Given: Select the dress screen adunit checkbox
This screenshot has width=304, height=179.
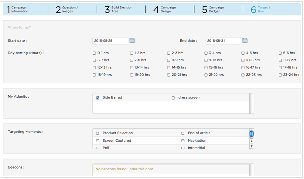Looking at the screenshot, I should 173,98.
